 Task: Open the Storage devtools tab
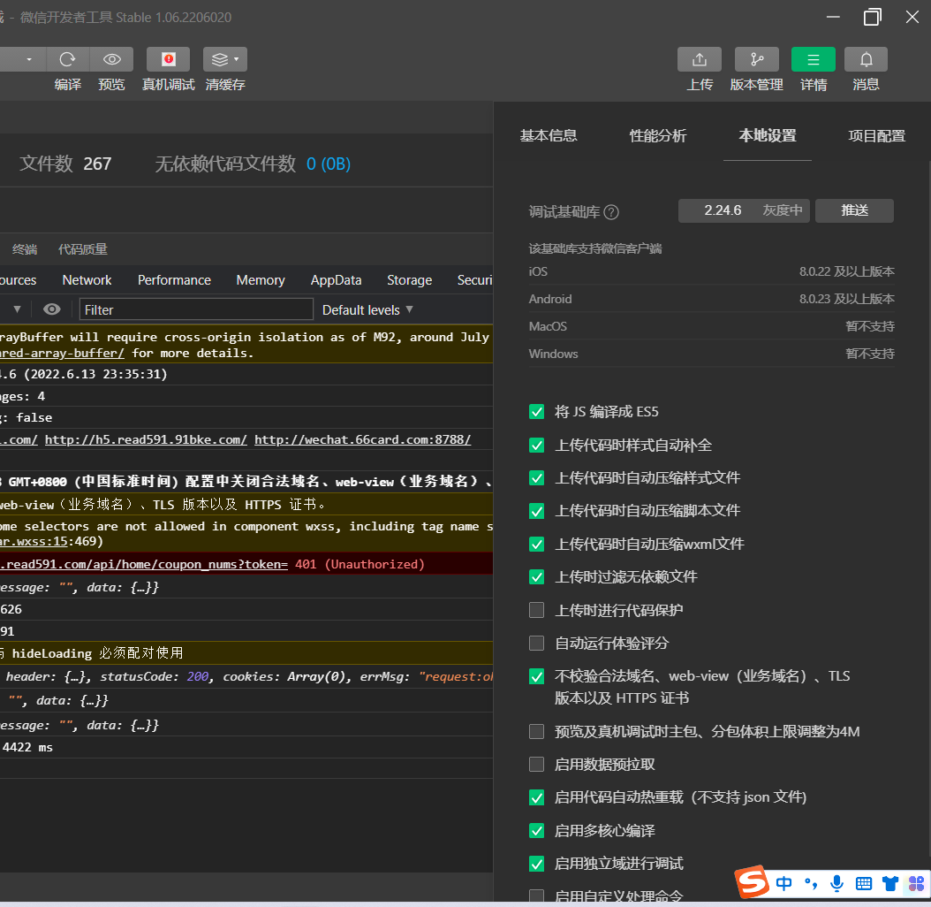[410, 280]
